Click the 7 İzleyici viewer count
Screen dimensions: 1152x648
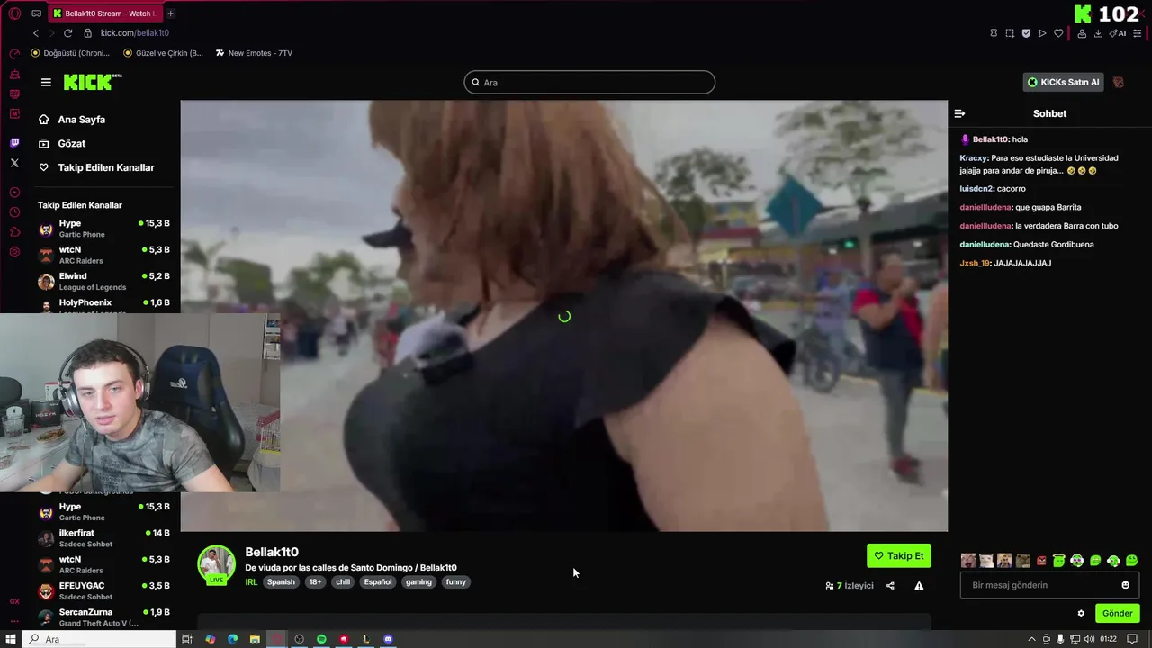click(x=850, y=586)
